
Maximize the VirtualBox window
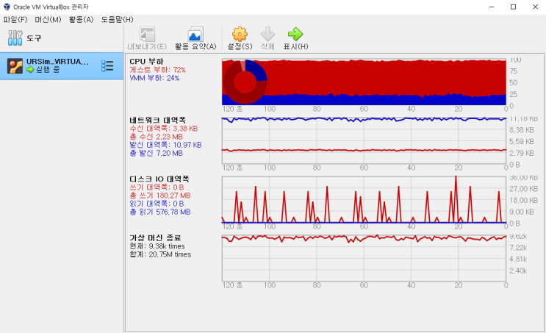pos(513,7)
